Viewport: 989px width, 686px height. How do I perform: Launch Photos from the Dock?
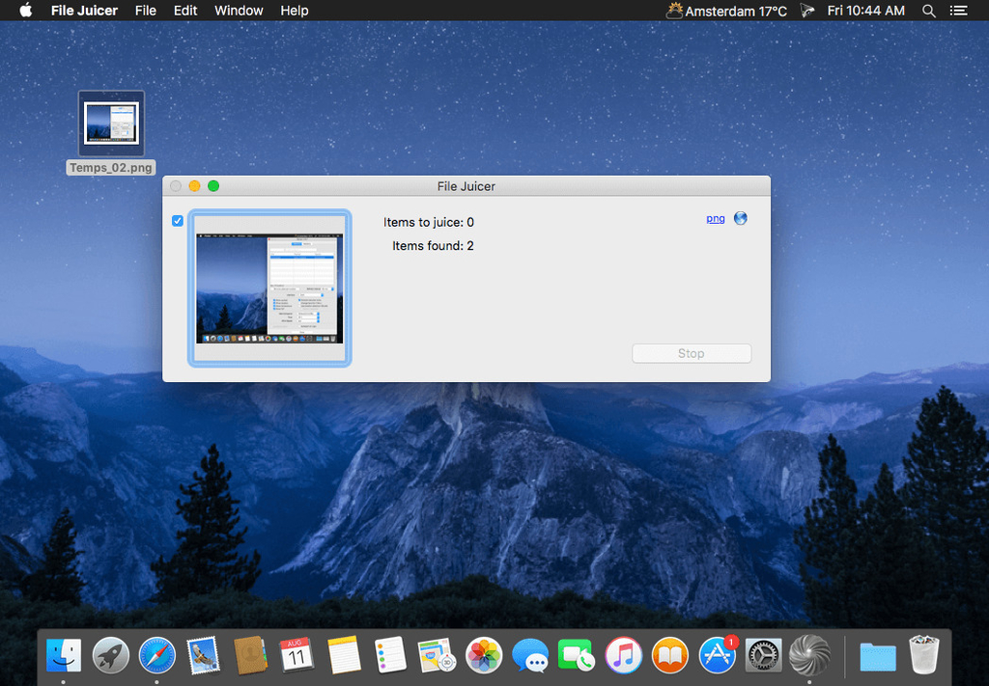(x=484, y=655)
